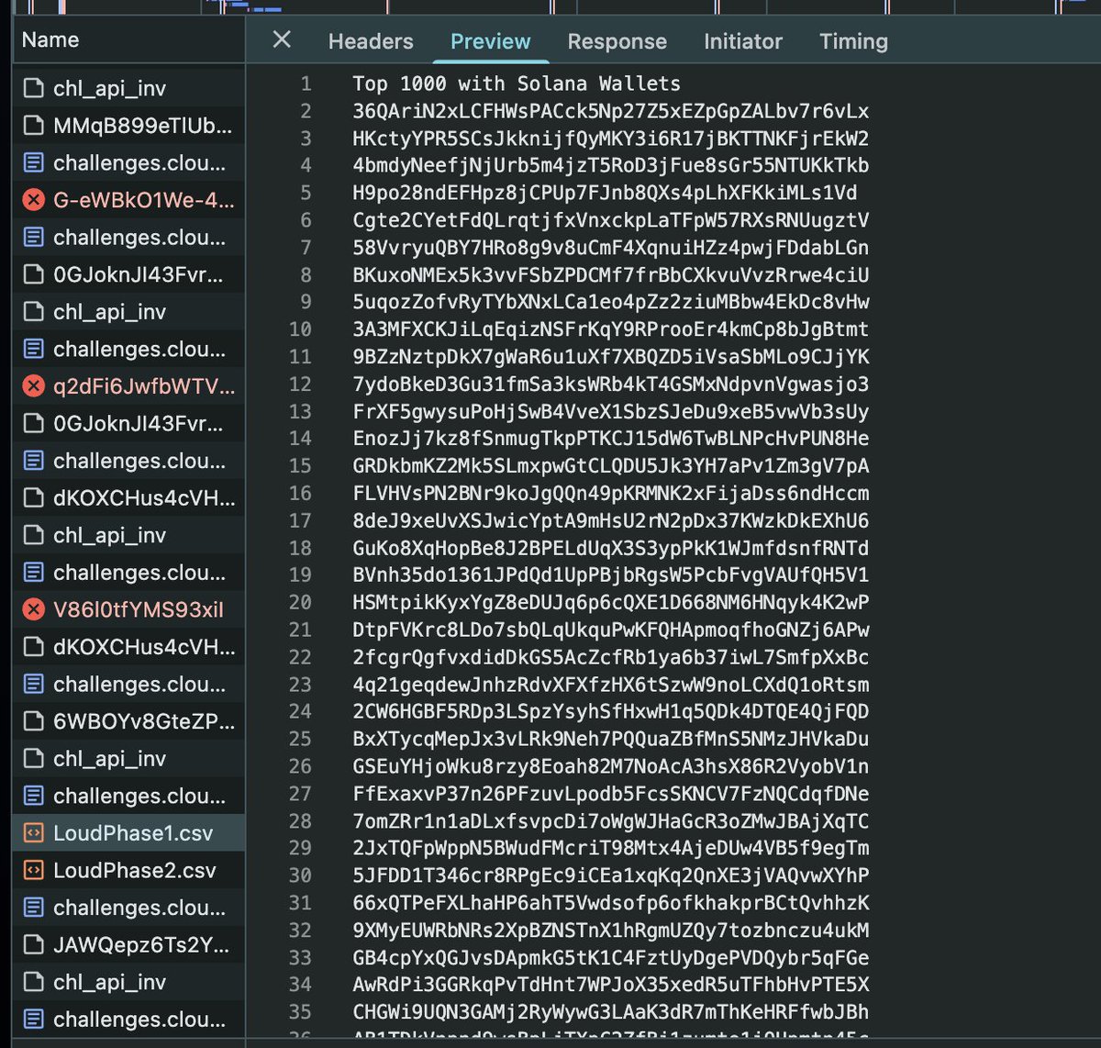The width and height of the screenshot is (1101, 1048).
Task: Click the wallet address starting with 4bmdyNeefj
Action: pyautogui.click(x=611, y=165)
